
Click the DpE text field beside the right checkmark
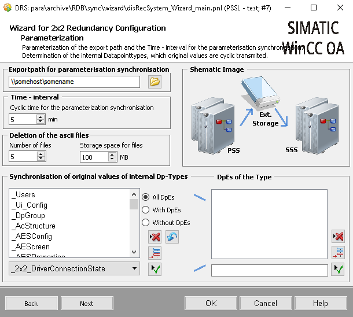270,270
